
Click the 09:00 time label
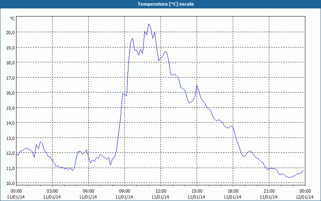[x=124, y=191]
